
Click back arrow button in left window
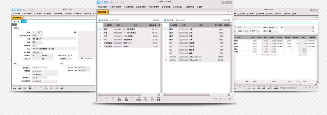coord(14,25)
